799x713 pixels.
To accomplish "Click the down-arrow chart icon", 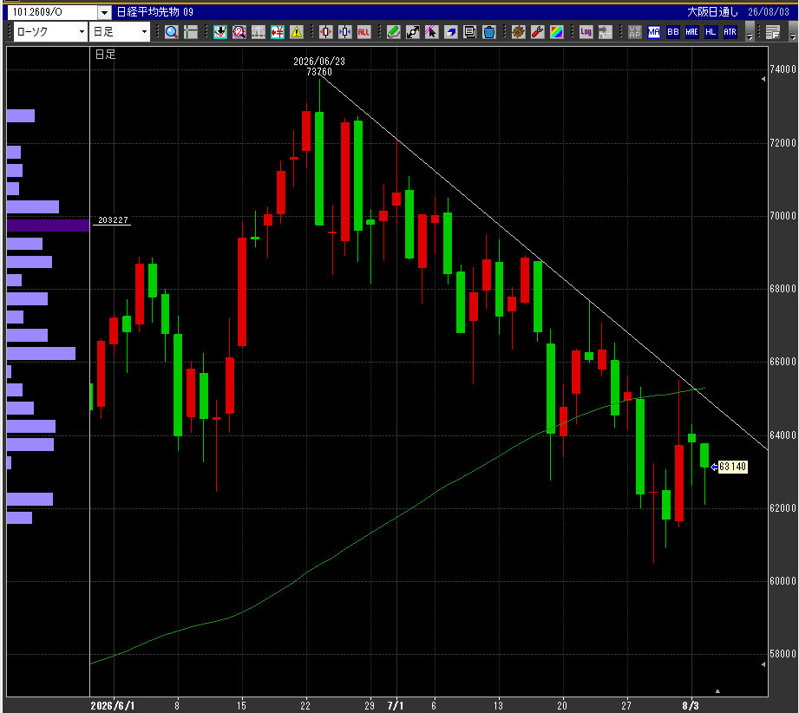I will (220, 32).
